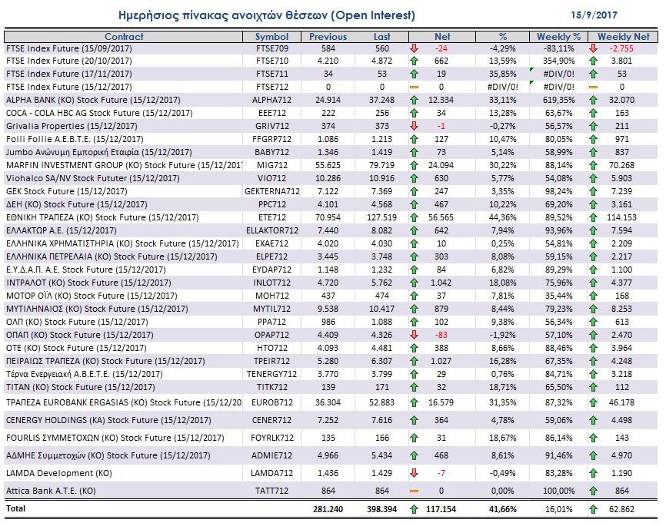
Task: Click the green up arrow in OPAP712 Weekly Net column
Action: (x=594, y=335)
